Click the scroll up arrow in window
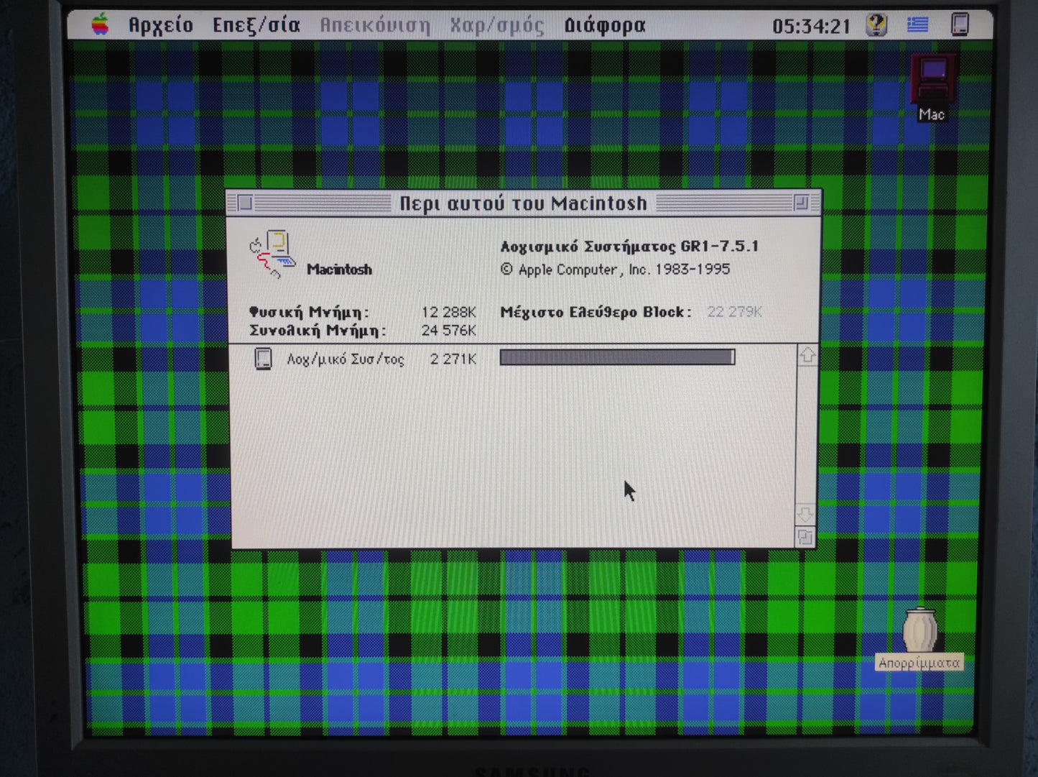 807,356
